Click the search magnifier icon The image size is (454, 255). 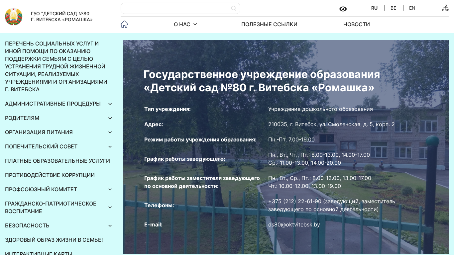[234, 8]
